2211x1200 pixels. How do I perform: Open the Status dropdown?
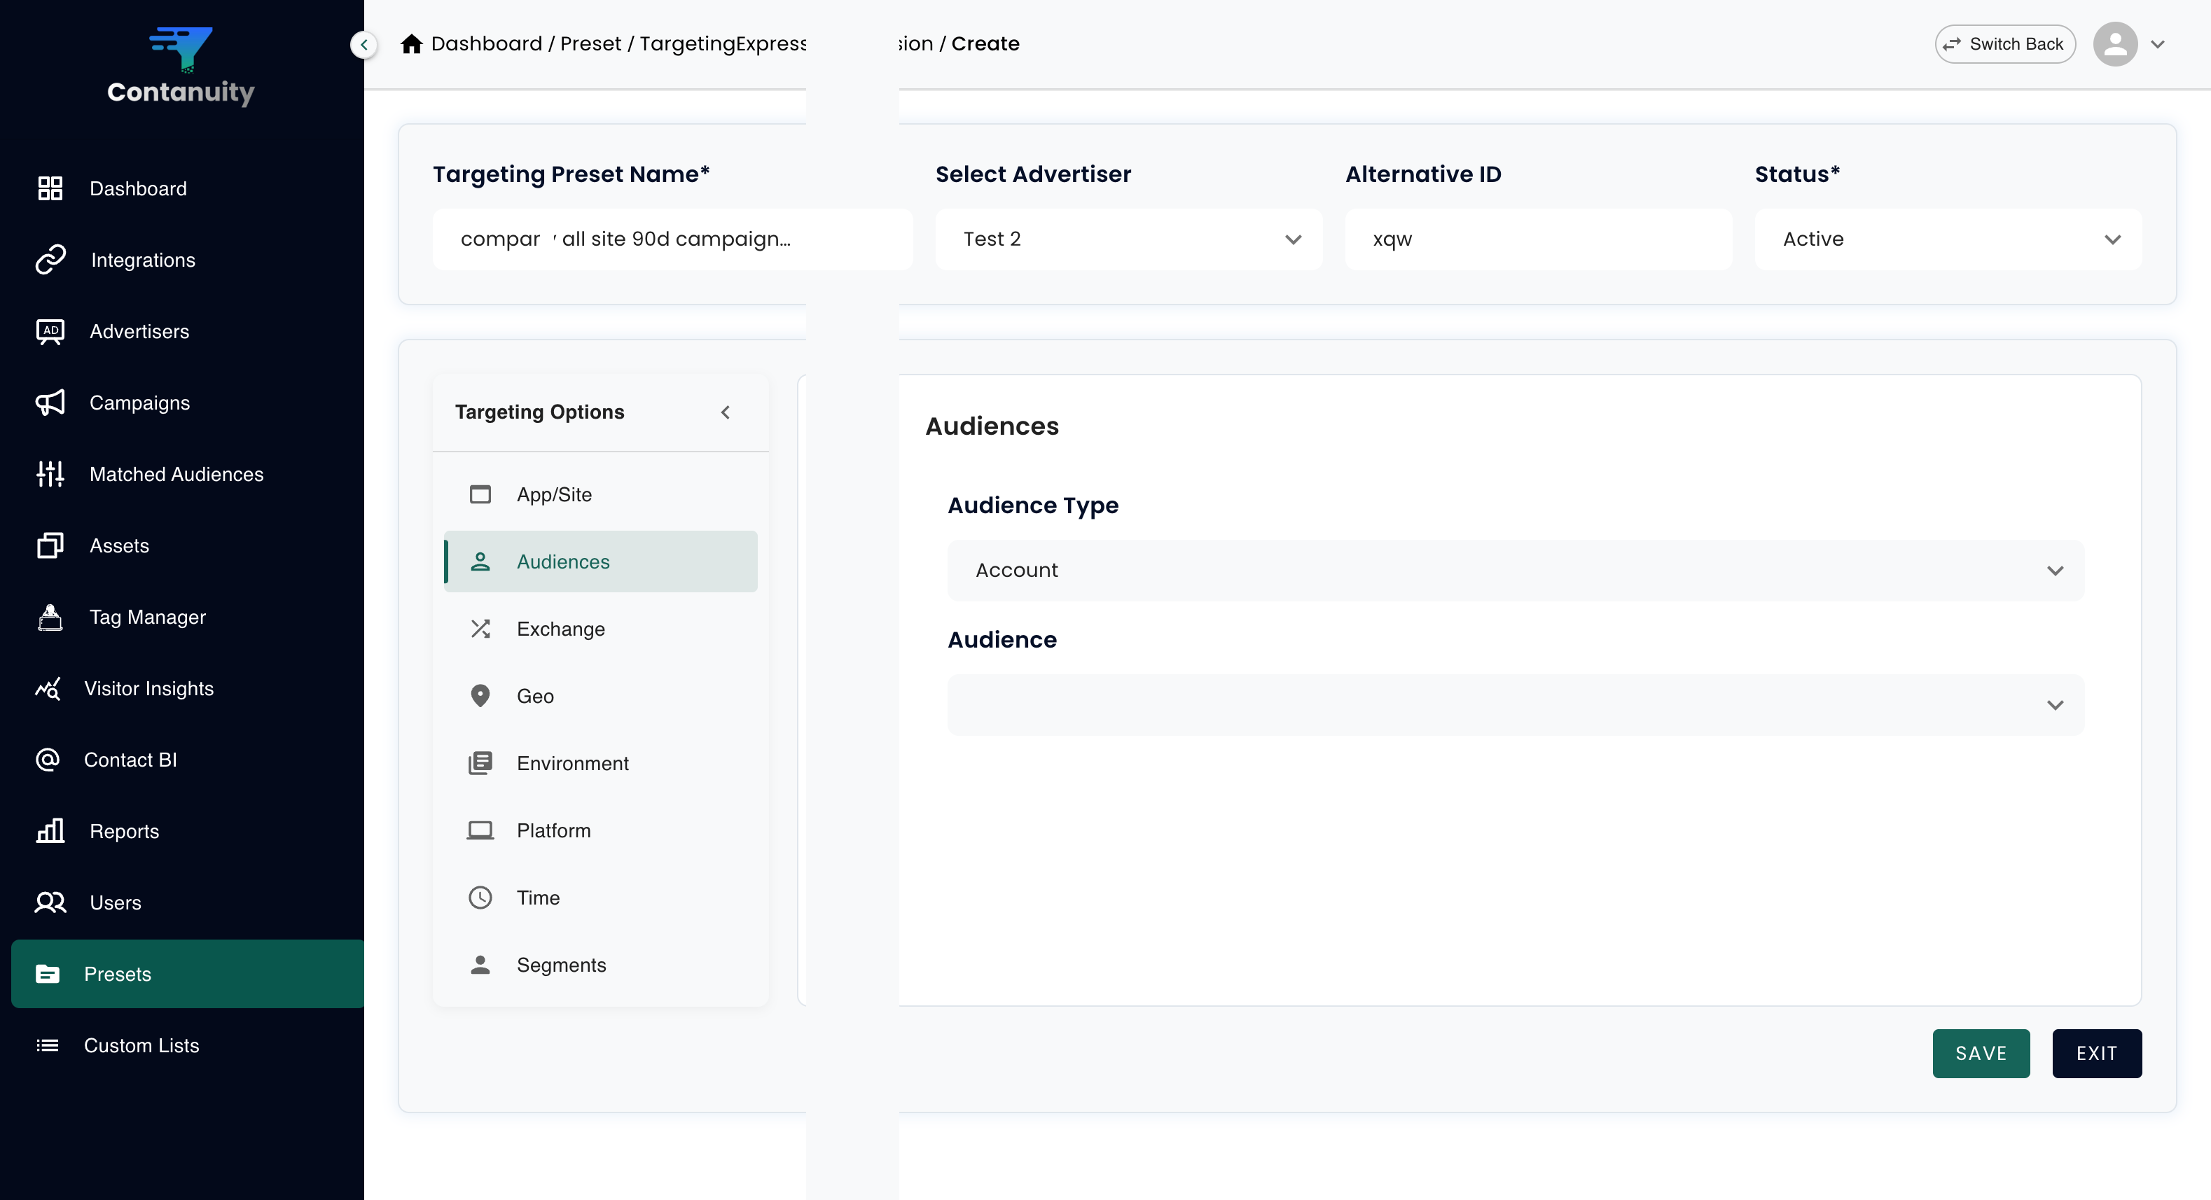click(1947, 239)
